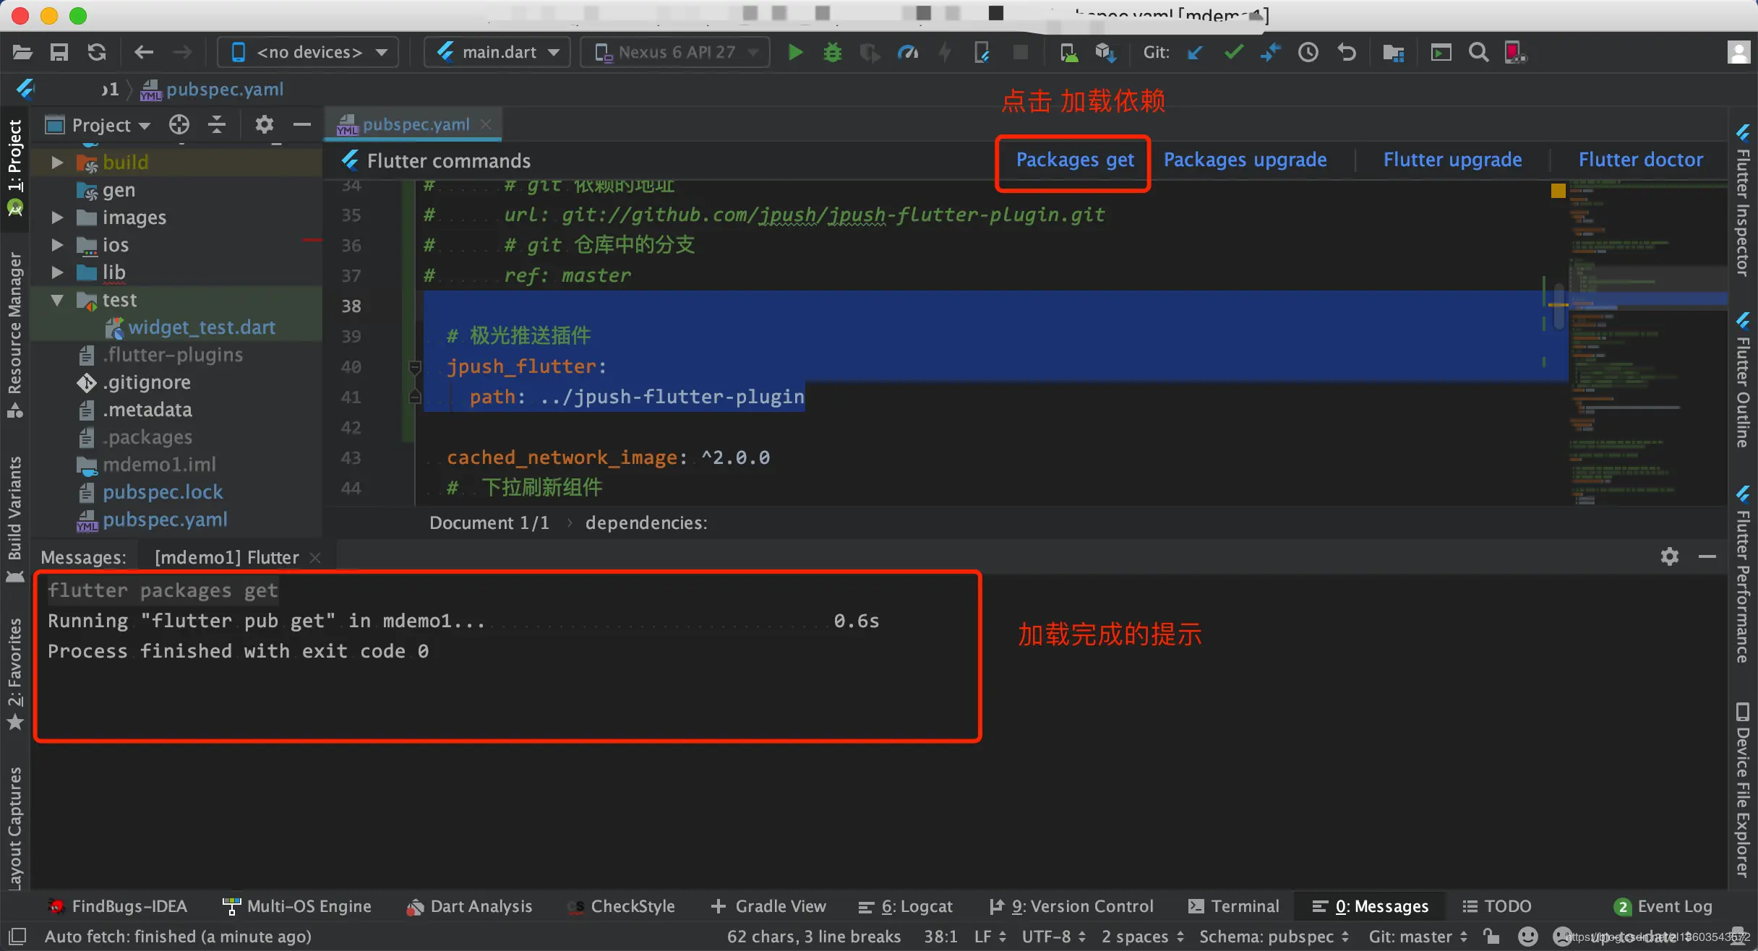1758x951 pixels.
Task: Collapse the test folder
Action: point(57,300)
